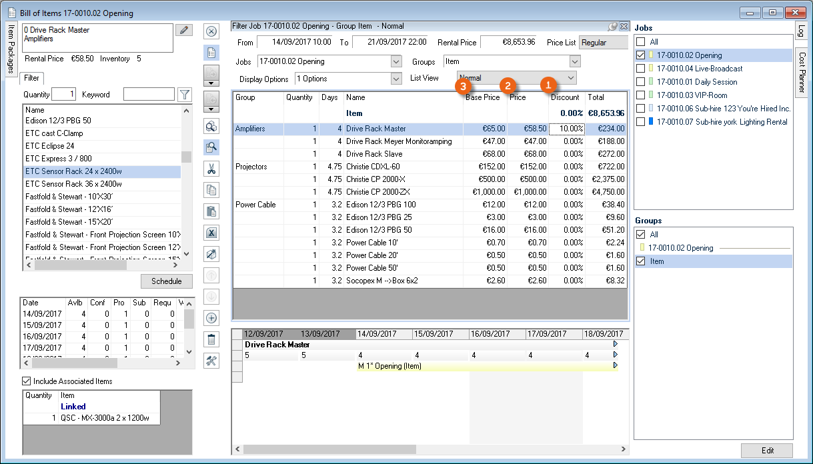Click the funnel filter icon next to Keyword
Screen dimensions: 813x464
(185, 95)
